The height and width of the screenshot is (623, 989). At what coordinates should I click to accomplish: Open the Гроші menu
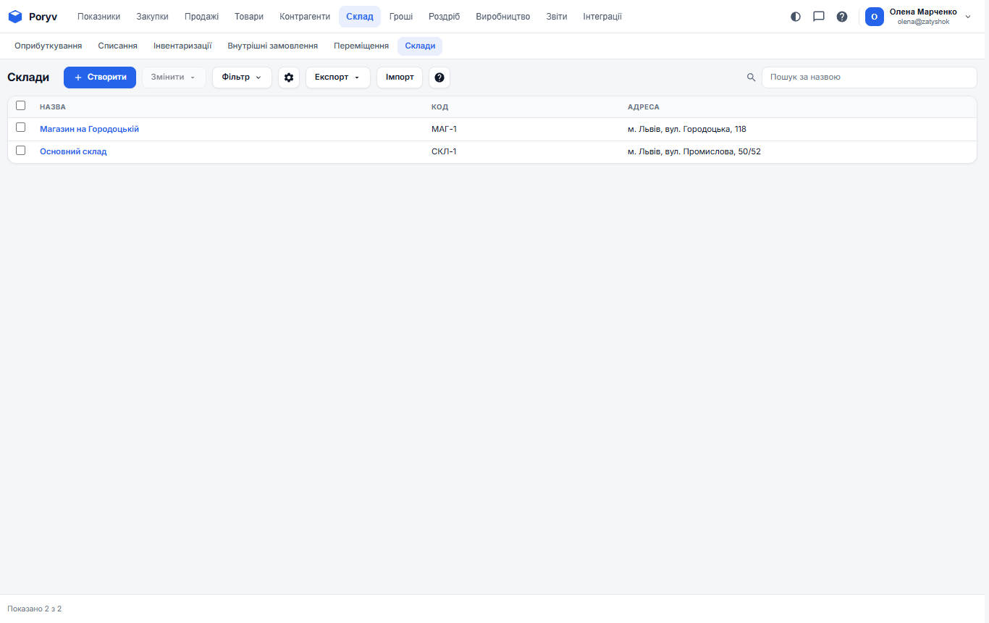tap(401, 17)
